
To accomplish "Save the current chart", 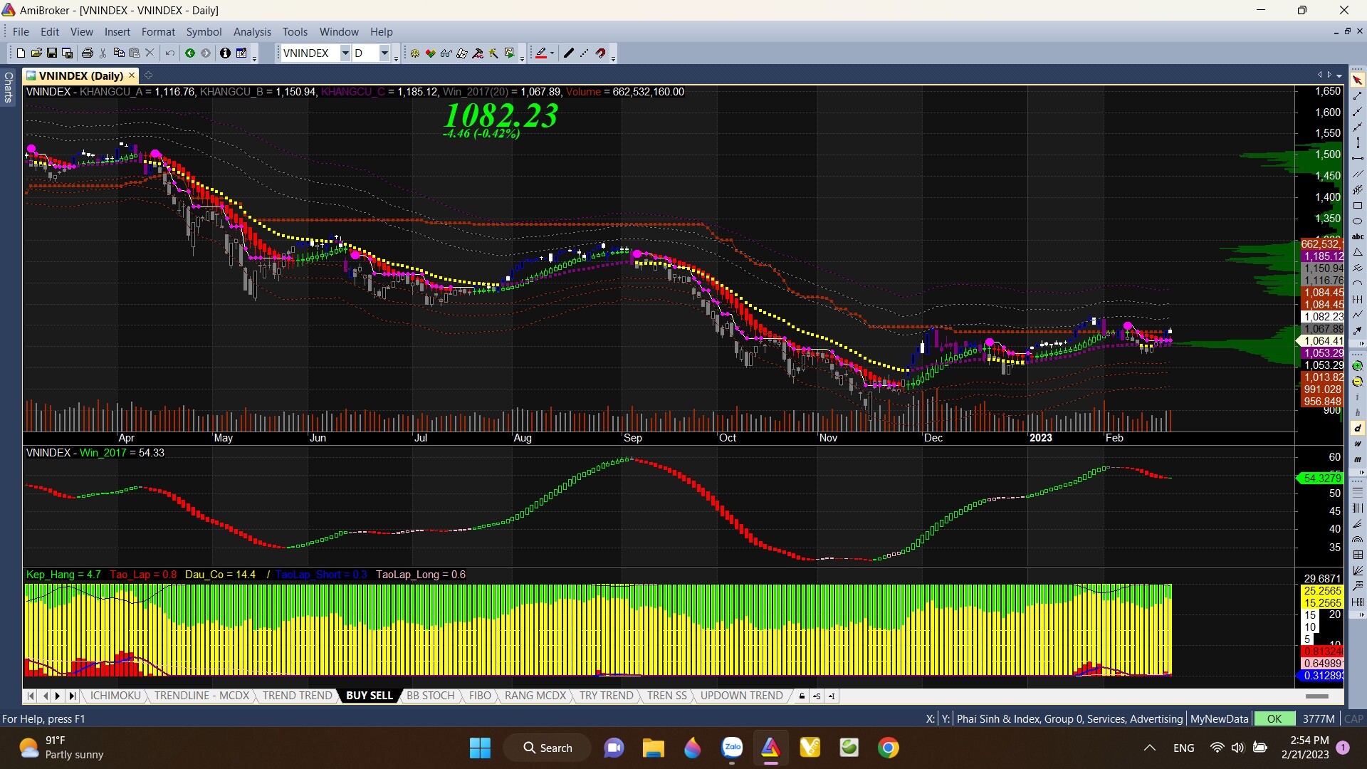I will (52, 53).
